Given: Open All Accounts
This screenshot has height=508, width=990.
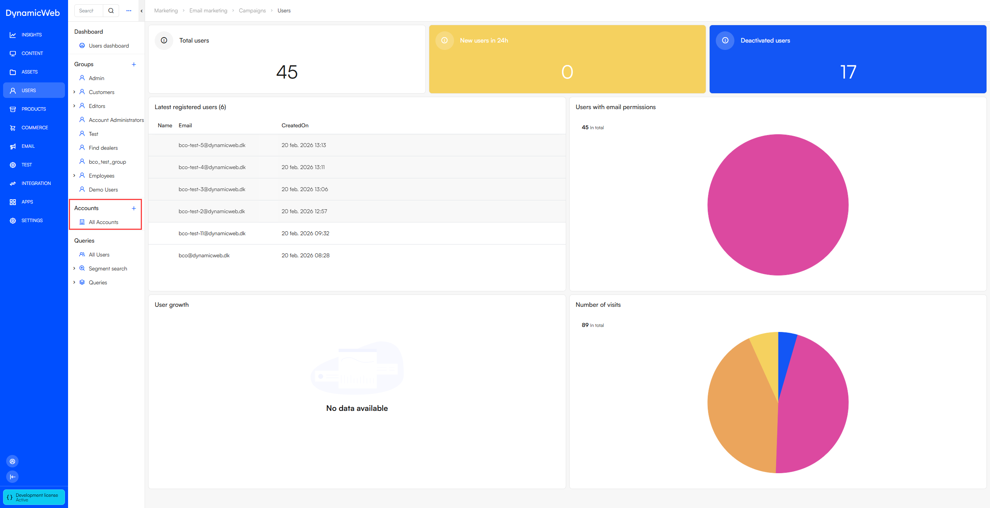Looking at the screenshot, I should [x=103, y=222].
